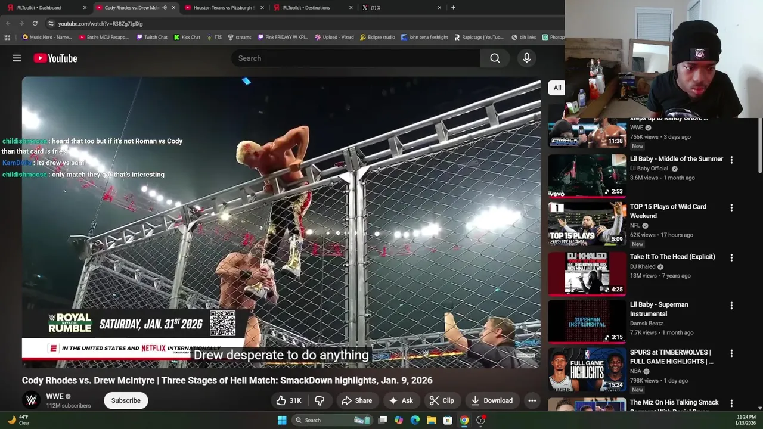Open TOP 15 Plays of Wild Card thumbnail
This screenshot has width=763, height=429.
pos(587,223)
